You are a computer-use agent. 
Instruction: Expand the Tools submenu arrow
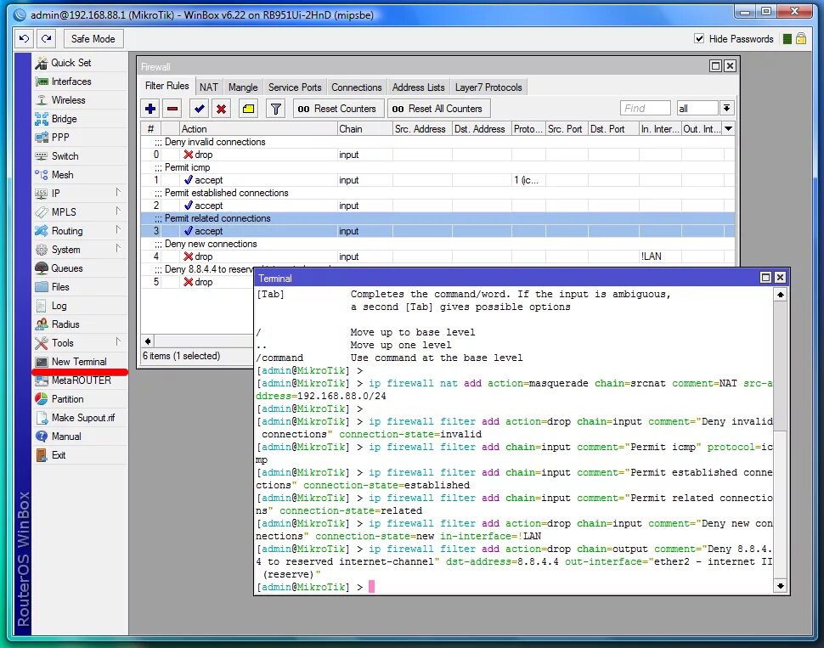point(118,341)
